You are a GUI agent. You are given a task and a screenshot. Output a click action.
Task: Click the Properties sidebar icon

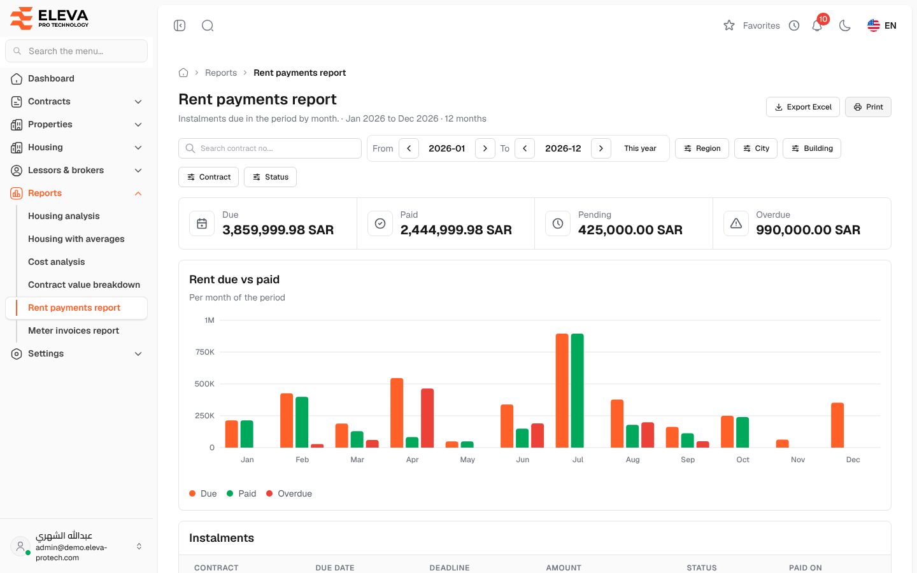(x=17, y=125)
